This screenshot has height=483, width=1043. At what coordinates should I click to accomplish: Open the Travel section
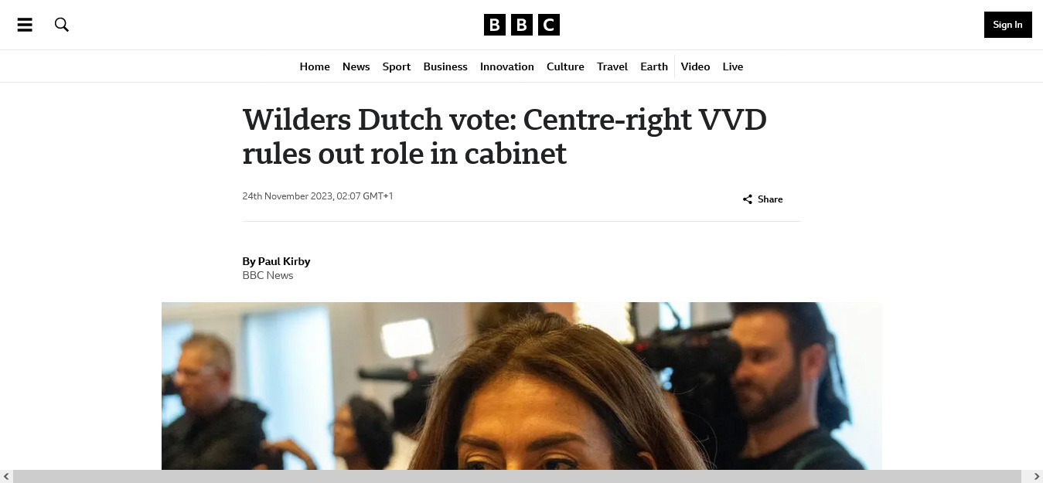(x=612, y=66)
